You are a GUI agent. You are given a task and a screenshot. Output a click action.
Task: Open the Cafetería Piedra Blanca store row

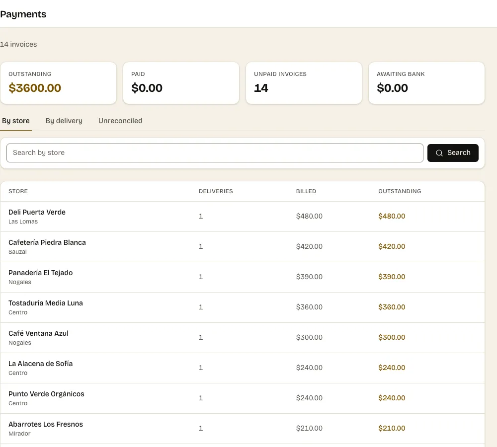pos(243,247)
